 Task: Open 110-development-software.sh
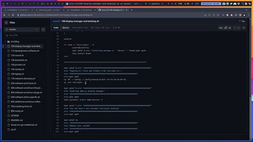point(25,51)
